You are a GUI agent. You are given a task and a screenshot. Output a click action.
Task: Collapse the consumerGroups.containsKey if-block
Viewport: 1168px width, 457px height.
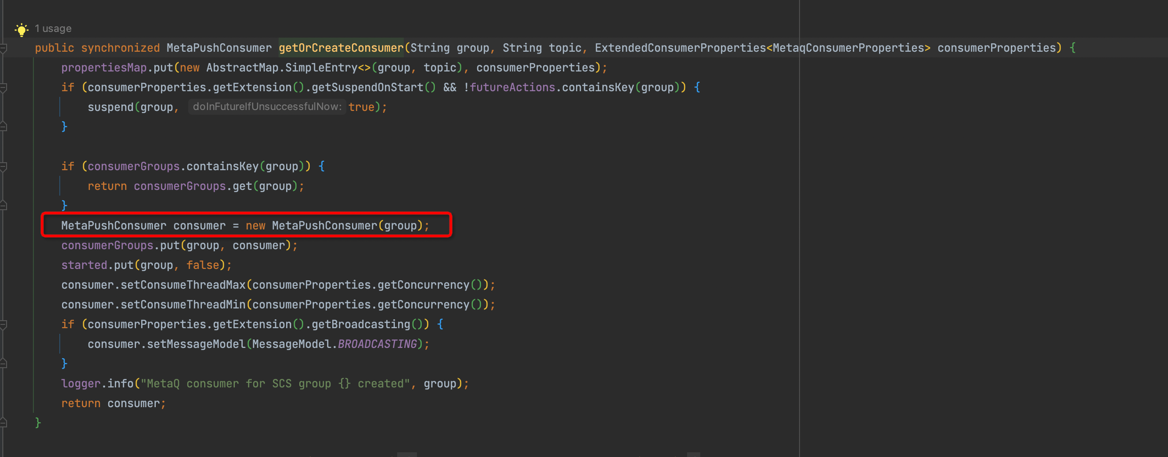[x=3, y=167]
